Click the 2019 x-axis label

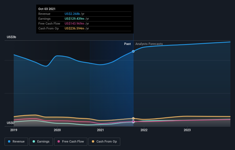pyautogui.click(x=14, y=130)
